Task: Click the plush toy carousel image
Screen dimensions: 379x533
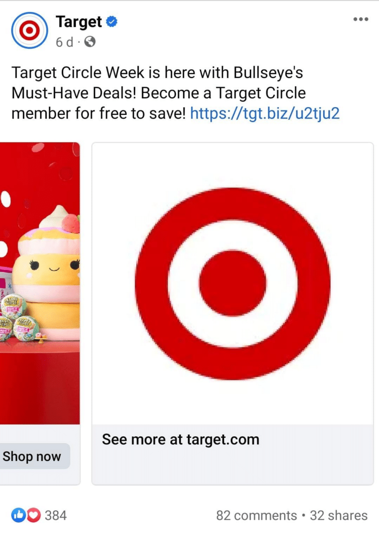Action: (x=40, y=283)
